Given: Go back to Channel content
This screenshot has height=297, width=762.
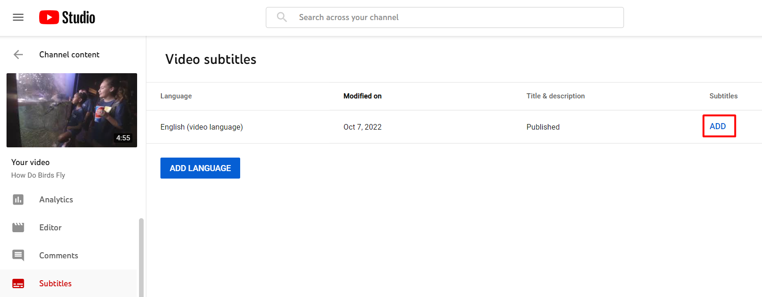Looking at the screenshot, I should pos(69,55).
